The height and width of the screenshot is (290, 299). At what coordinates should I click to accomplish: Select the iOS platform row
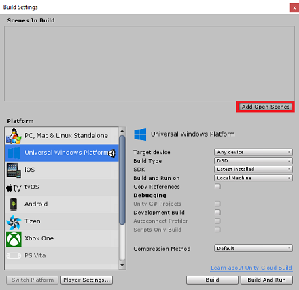[x=62, y=170]
